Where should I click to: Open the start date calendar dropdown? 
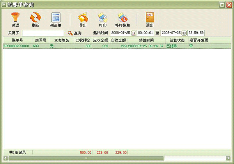click(133, 33)
